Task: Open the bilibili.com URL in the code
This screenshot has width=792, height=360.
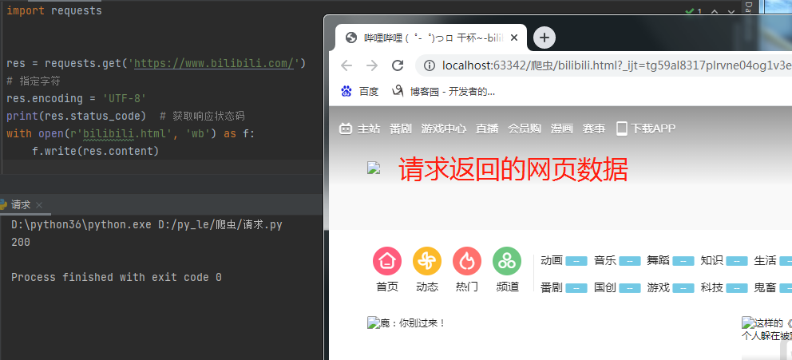Action: point(214,64)
